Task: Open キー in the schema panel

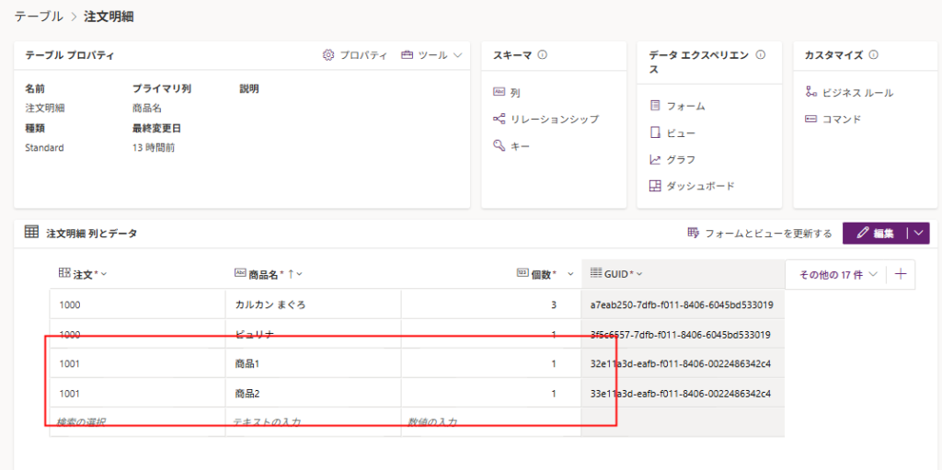Action: (x=520, y=145)
